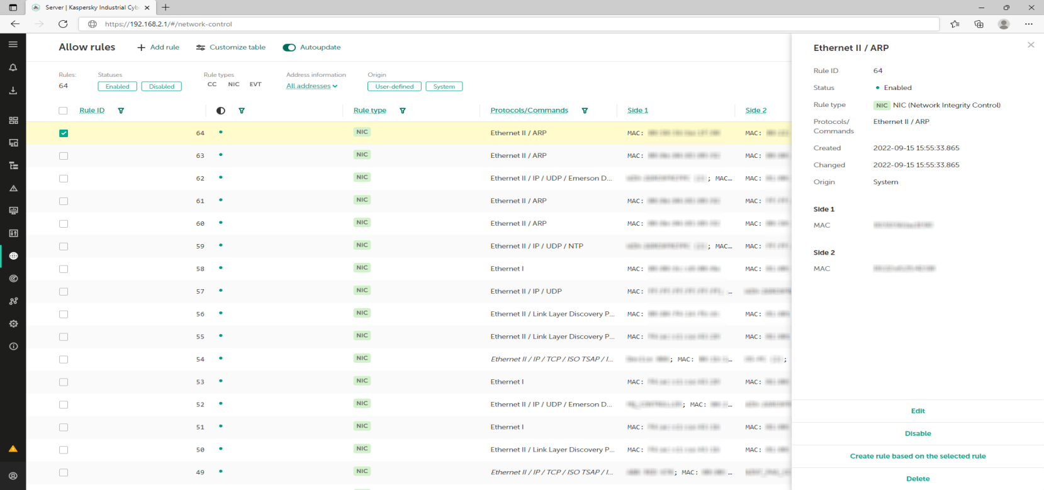The width and height of the screenshot is (1044, 490).
Task: Open the dashboard grid icon in sidebar
Action: (13, 120)
